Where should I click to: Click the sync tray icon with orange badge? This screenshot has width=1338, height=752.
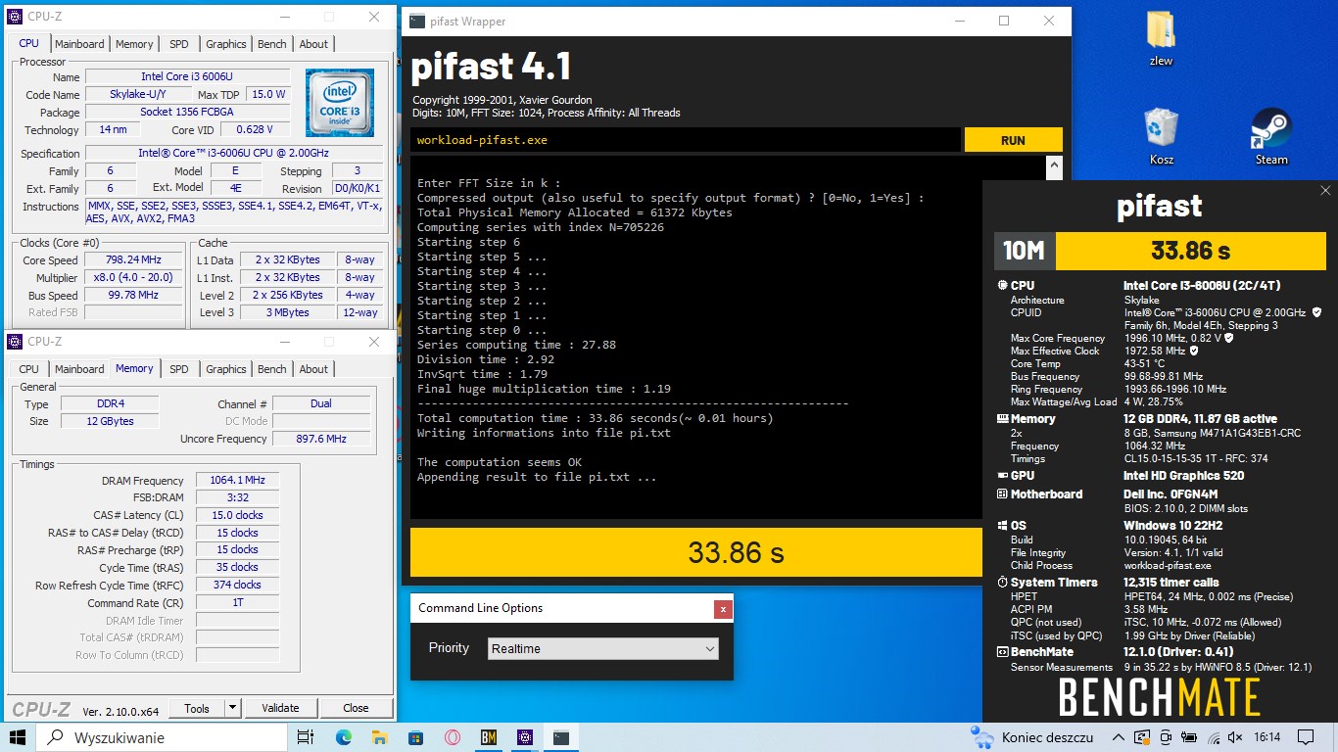(x=1142, y=737)
